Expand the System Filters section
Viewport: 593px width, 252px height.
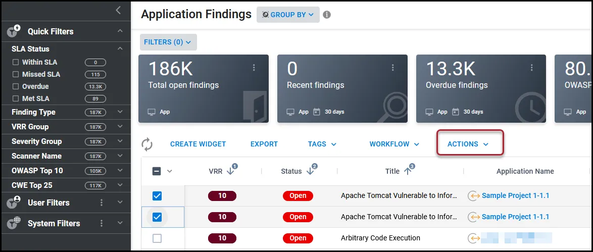[x=120, y=223]
